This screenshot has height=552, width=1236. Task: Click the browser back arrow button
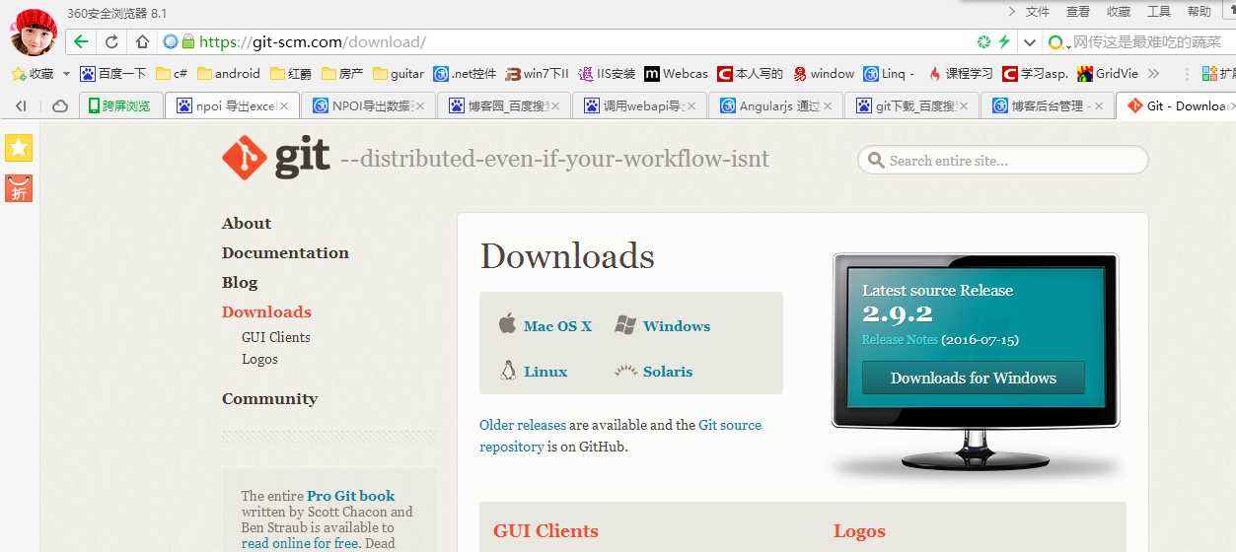point(81,41)
